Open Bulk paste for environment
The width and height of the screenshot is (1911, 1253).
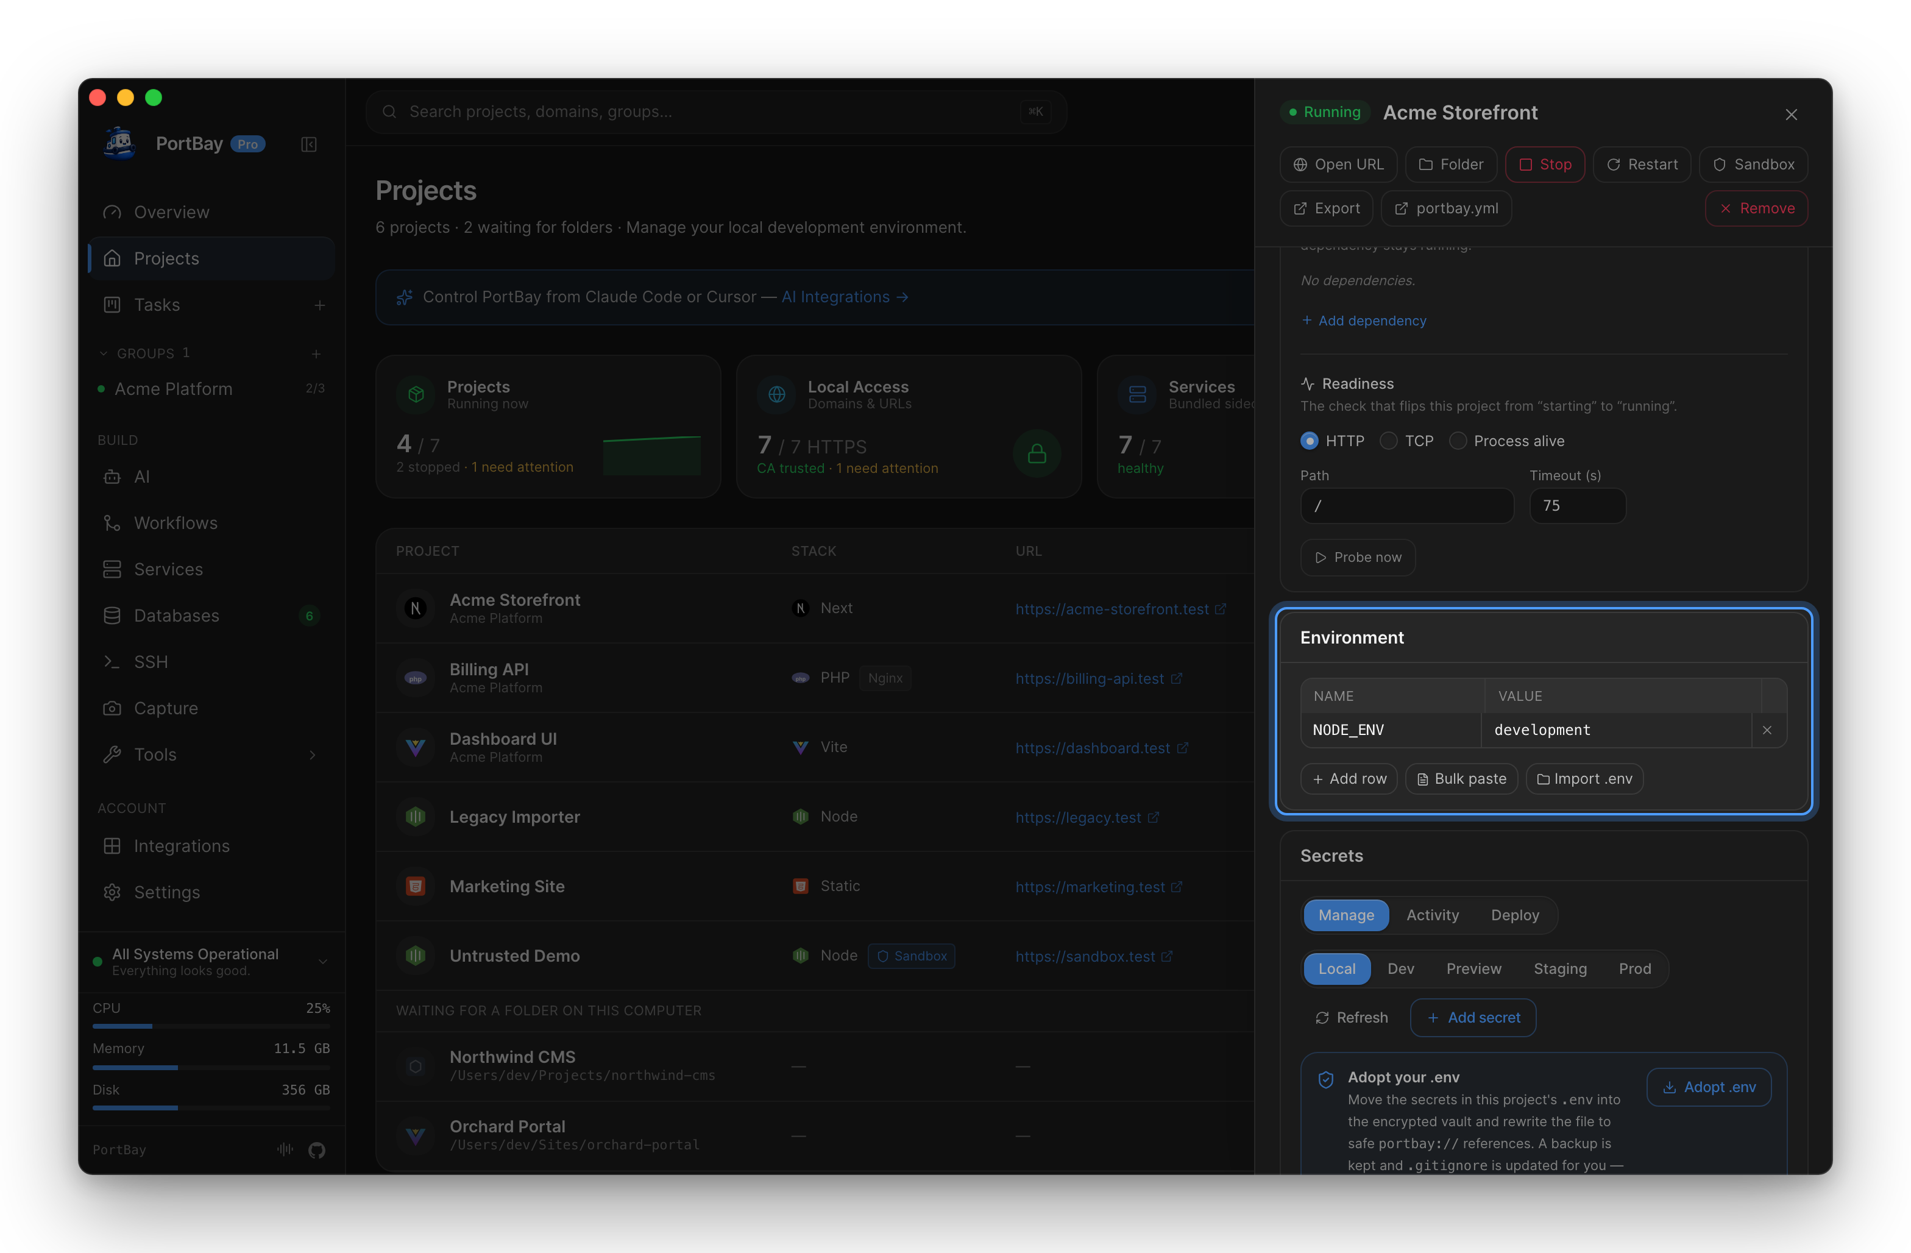[x=1461, y=779]
